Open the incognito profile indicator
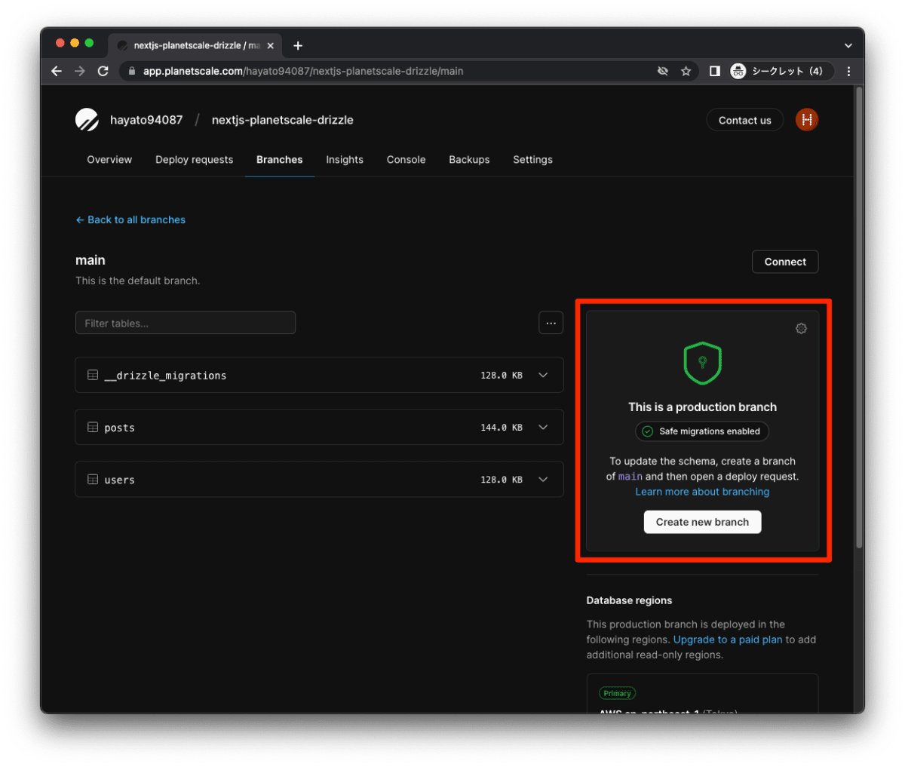 [781, 71]
